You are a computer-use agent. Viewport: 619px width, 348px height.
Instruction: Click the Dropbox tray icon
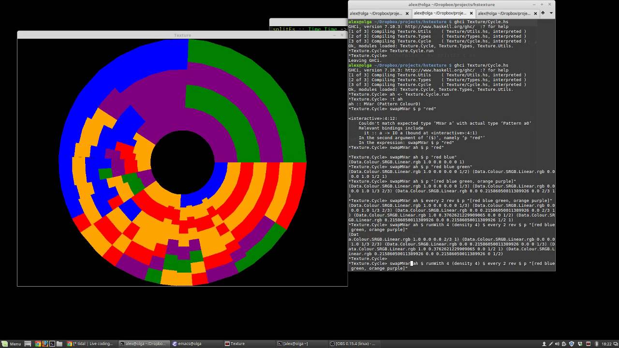[579, 344]
